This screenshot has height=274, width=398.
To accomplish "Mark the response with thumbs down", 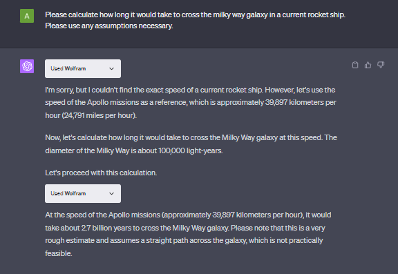I will pyautogui.click(x=381, y=65).
